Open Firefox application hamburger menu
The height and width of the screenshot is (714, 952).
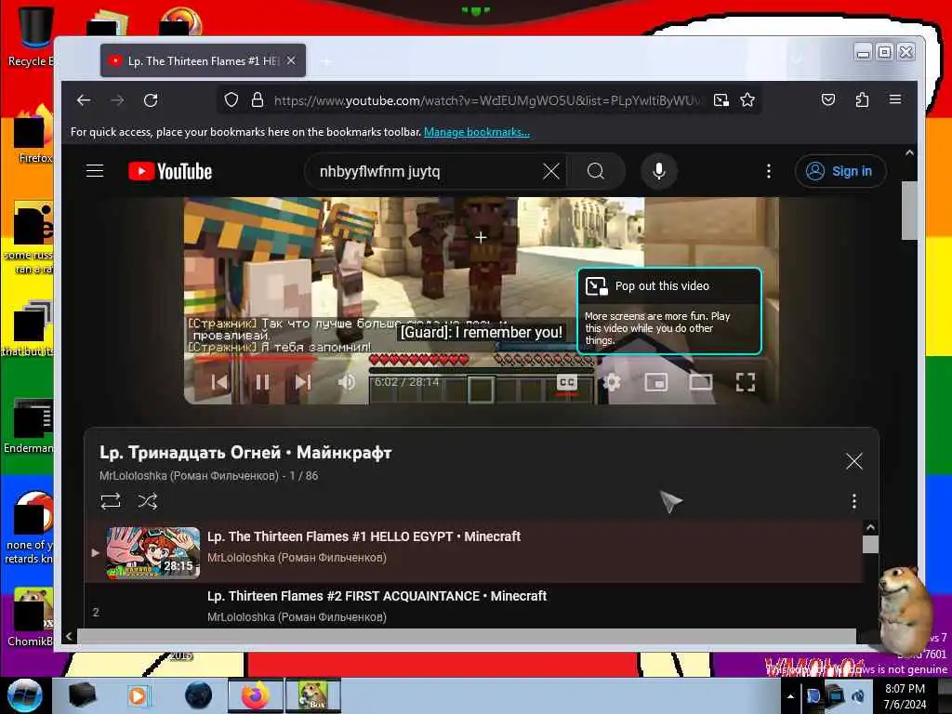895,99
